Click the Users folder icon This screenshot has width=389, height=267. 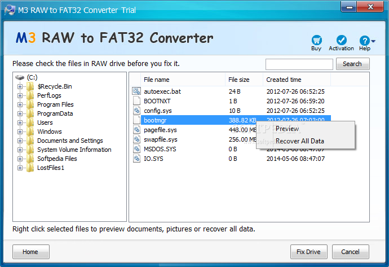[x=30, y=122]
